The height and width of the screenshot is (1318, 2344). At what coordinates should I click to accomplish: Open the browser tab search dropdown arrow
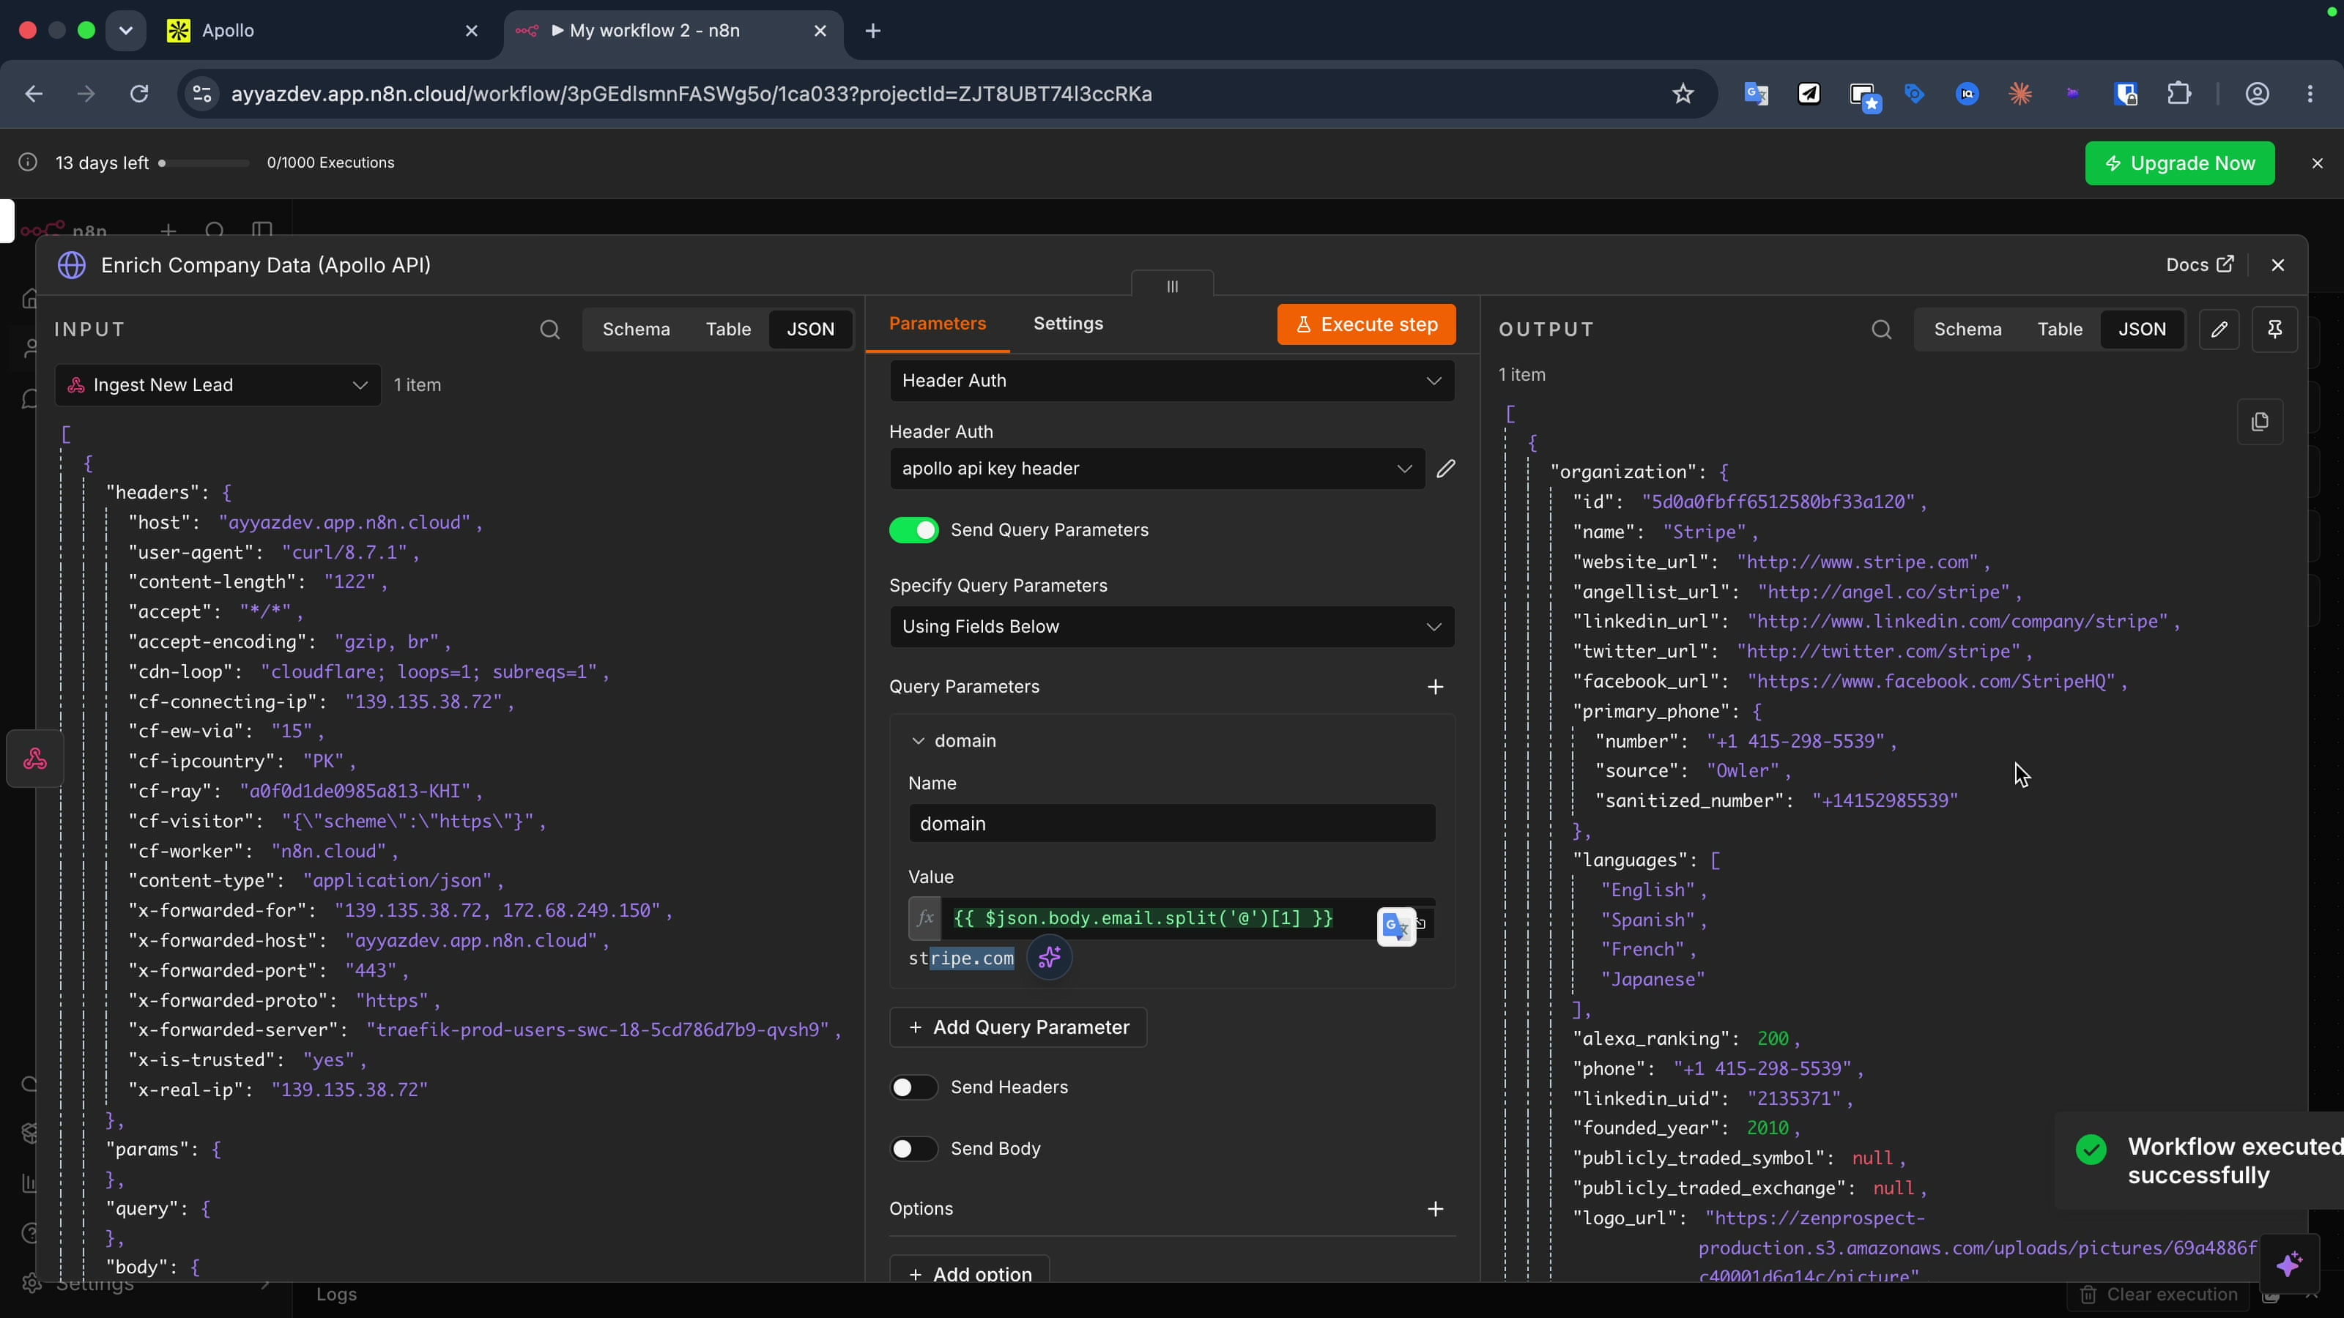(x=125, y=31)
